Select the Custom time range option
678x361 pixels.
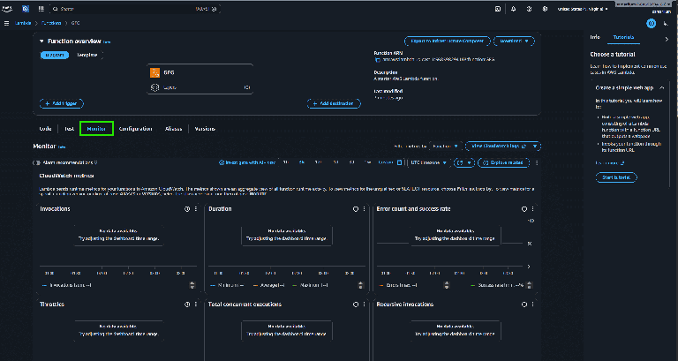click(385, 162)
